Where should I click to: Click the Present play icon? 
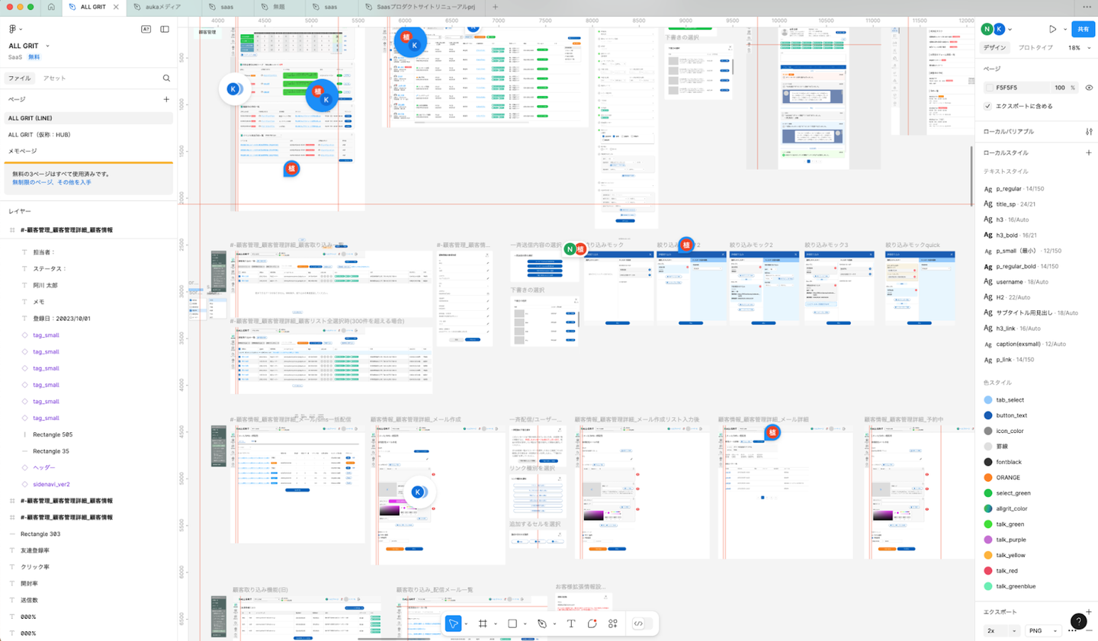coord(1053,29)
